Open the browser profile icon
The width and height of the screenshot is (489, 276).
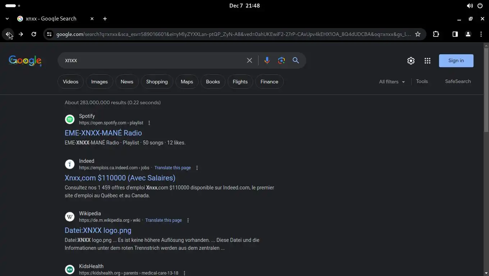[468, 34]
